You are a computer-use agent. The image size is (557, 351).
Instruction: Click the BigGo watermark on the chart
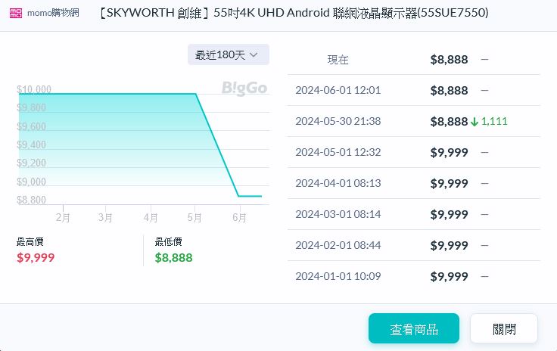(x=244, y=89)
